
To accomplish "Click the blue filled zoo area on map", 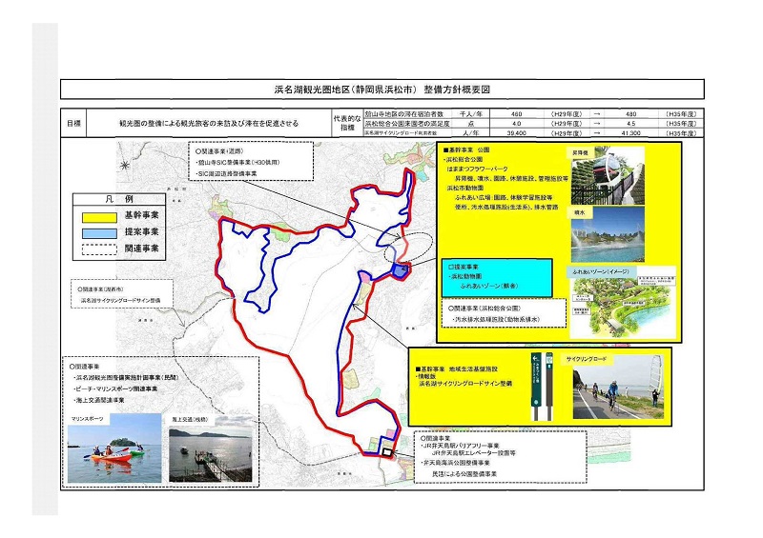I will pyautogui.click(x=399, y=271).
